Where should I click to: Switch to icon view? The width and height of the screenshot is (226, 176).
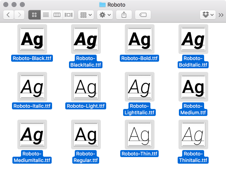34,15
